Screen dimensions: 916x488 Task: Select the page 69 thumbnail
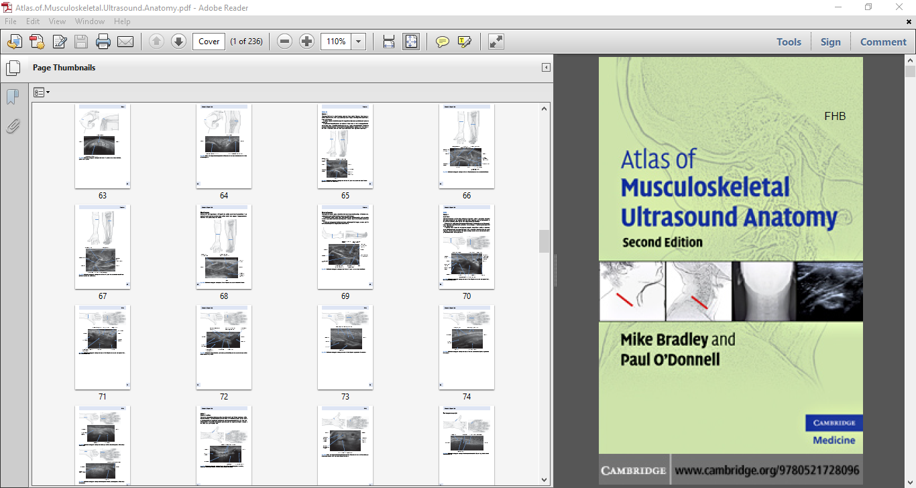345,247
